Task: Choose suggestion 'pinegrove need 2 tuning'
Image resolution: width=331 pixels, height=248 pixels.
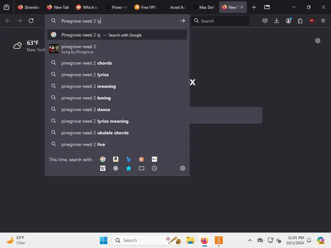Action: (117, 98)
